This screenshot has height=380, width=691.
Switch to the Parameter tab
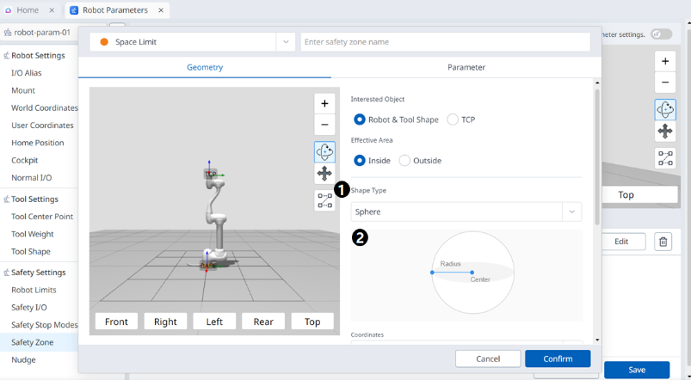(466, 67)
